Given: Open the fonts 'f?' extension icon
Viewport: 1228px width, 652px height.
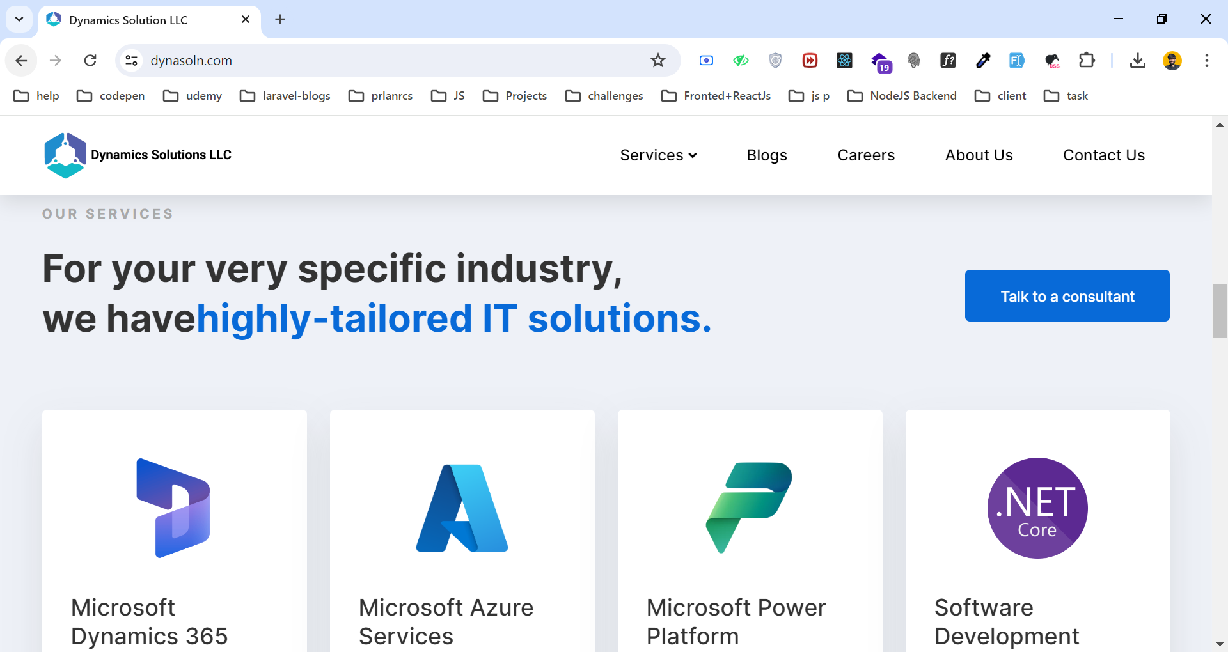Looking at the screenshot, I should point(948,61).
